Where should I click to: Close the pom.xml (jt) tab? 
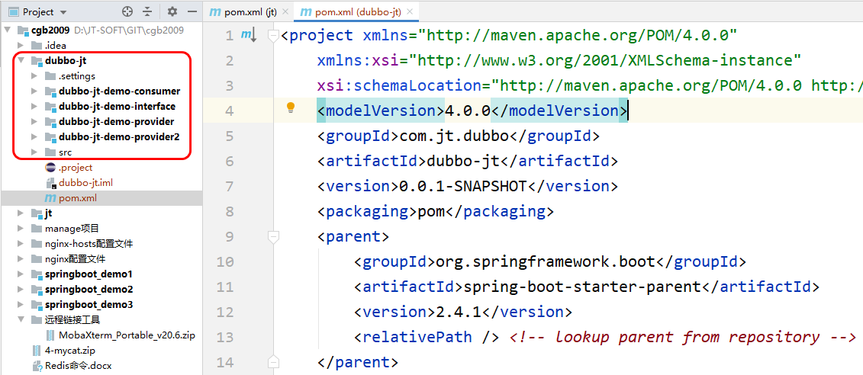285,11
